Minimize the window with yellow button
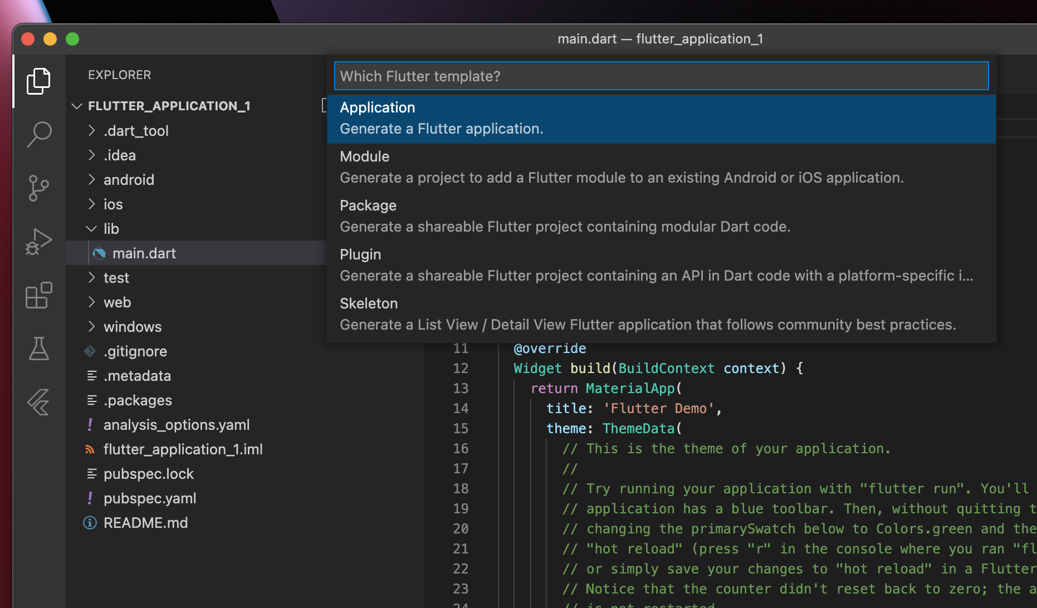Image resolution: width=1037 pixels, height=608 pixels. coord(50,39)
